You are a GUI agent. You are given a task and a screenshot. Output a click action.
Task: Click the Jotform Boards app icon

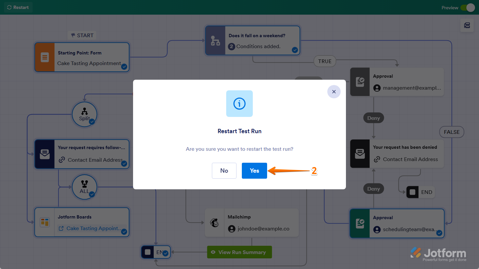click(45, 223)
